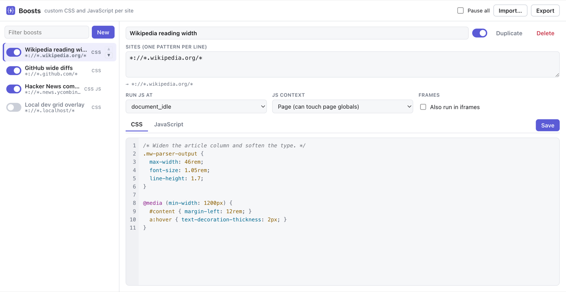The image size is (566, 292).
Task: Click the comment line in CSS editor
Action: point(224,146)
